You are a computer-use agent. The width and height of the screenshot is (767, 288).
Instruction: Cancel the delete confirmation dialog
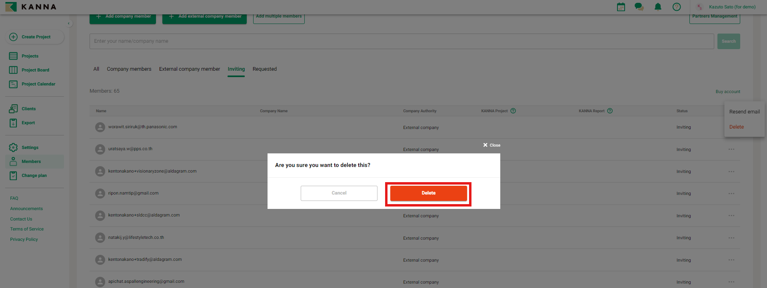click(339, 193)
